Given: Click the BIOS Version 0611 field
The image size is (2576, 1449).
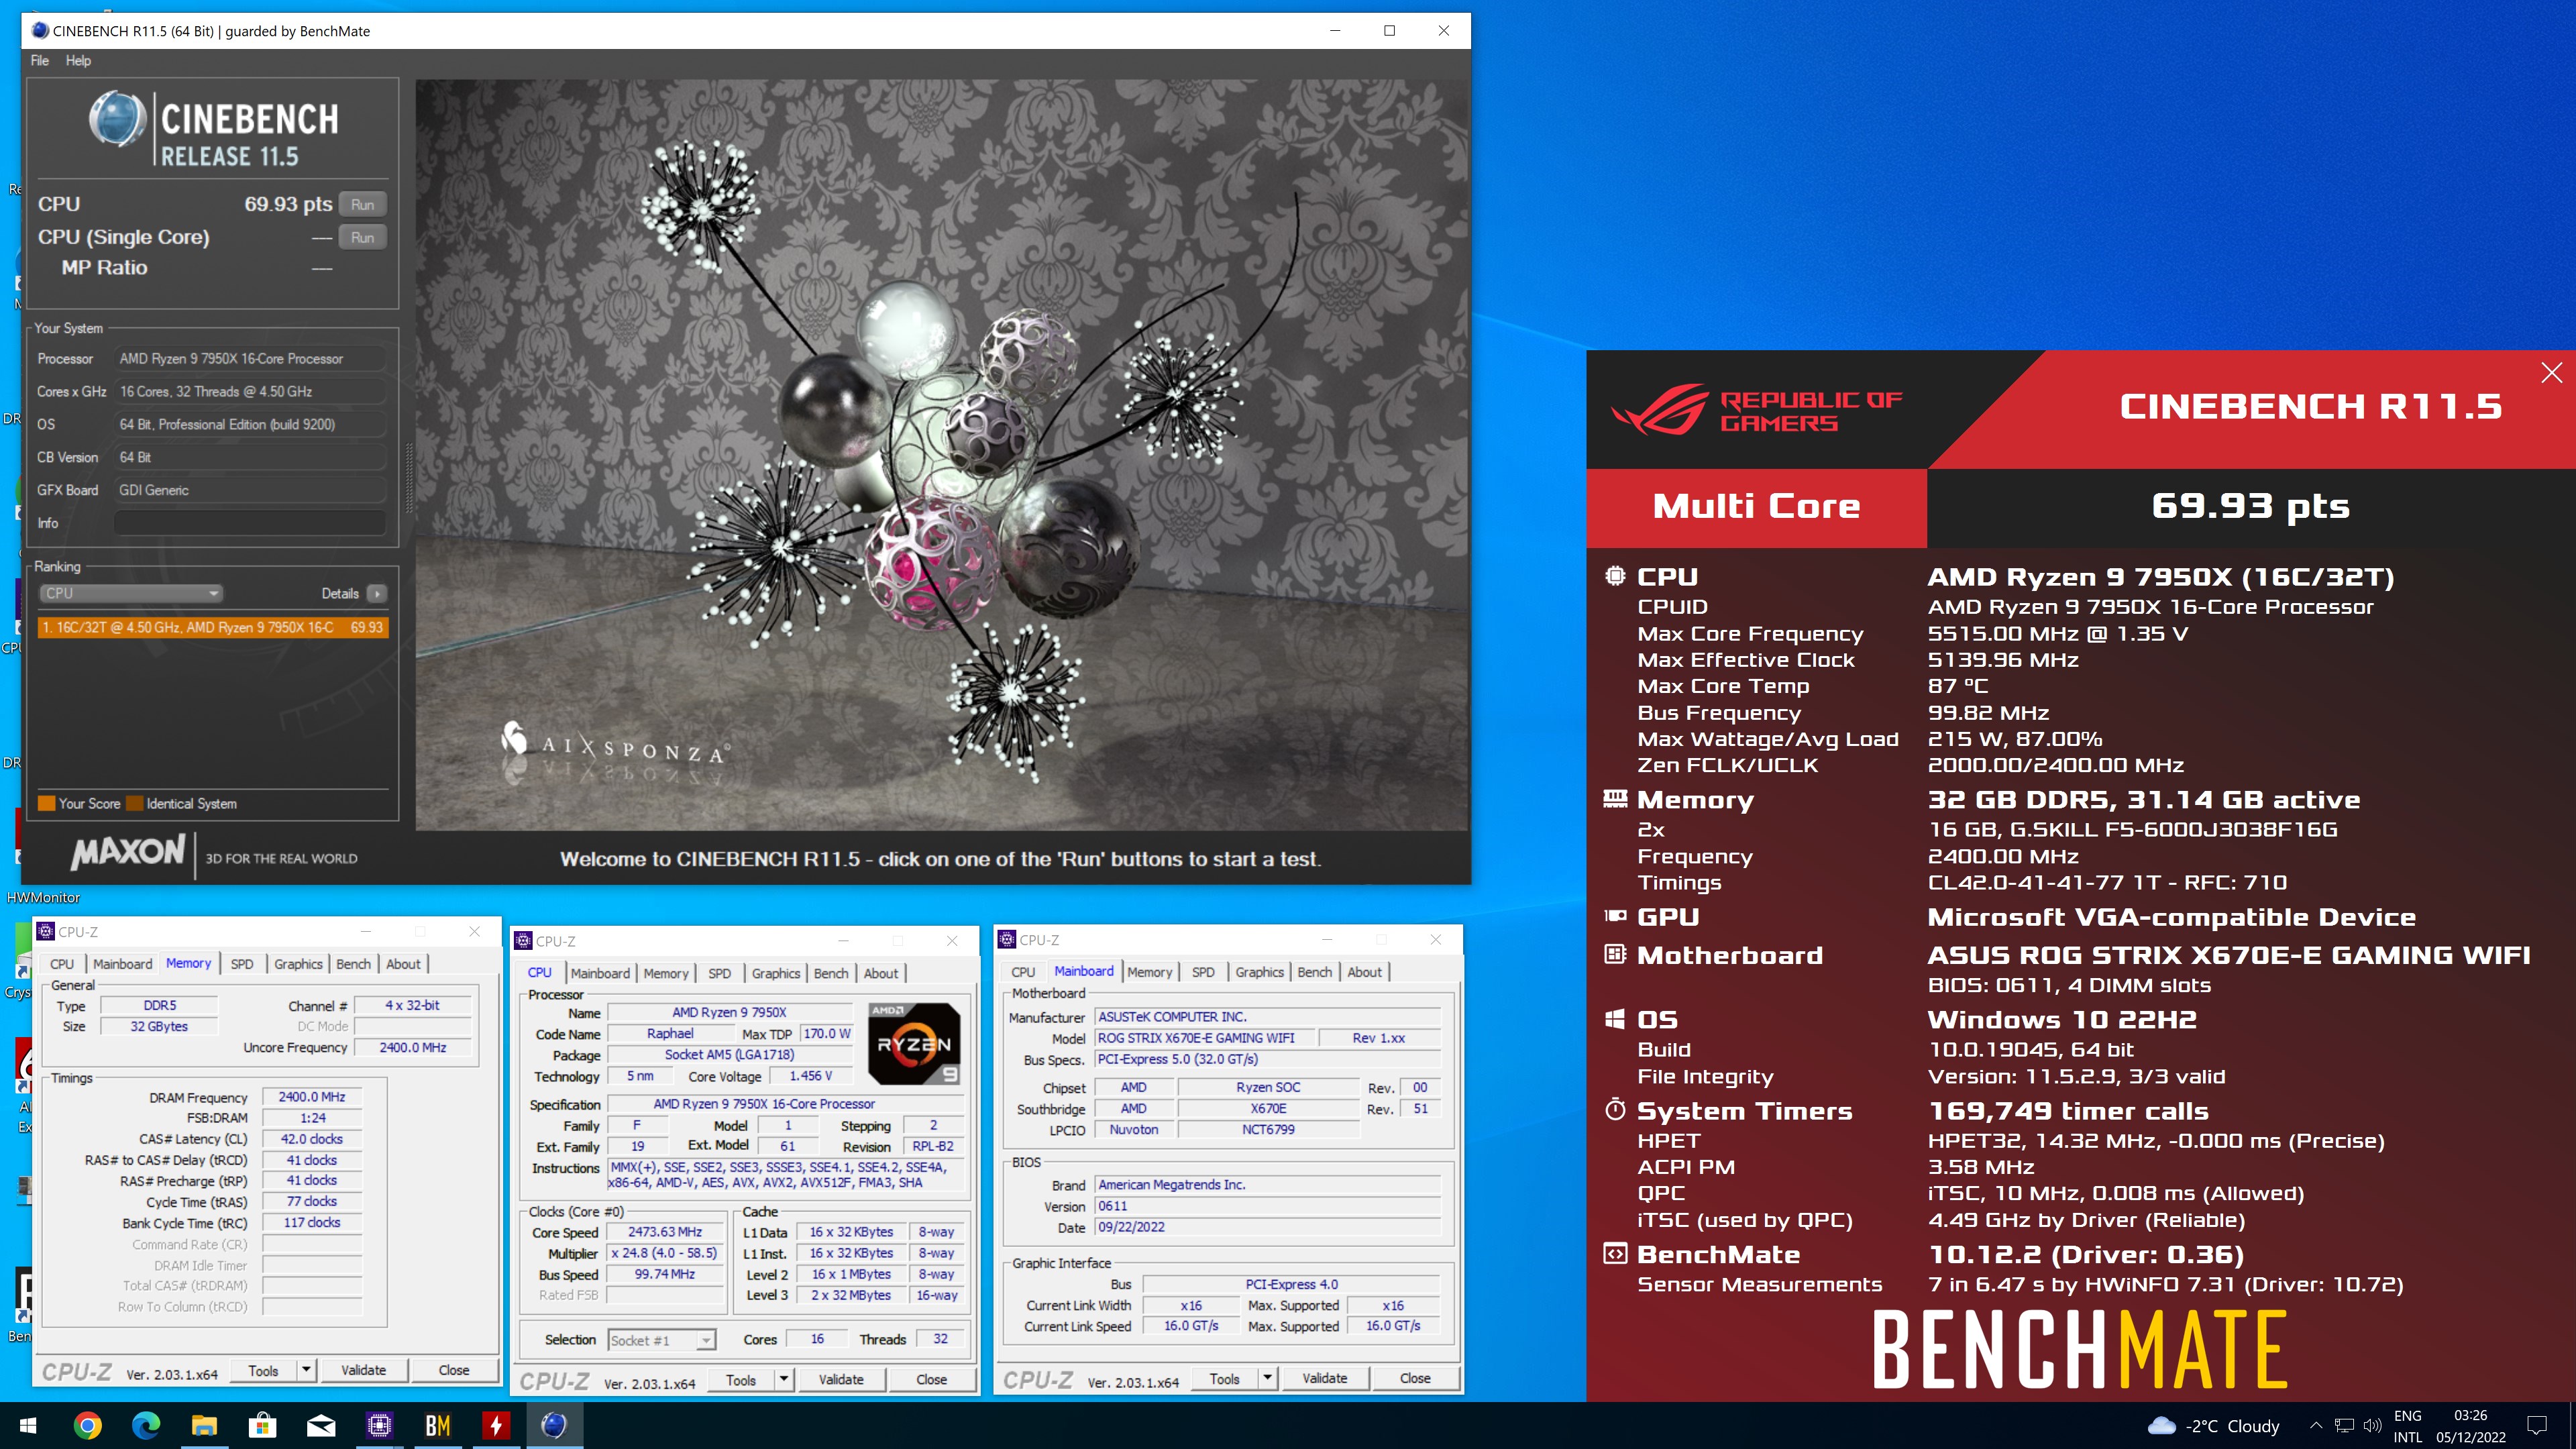Looking at the screenshot, I should [x=1267, y=1206].
